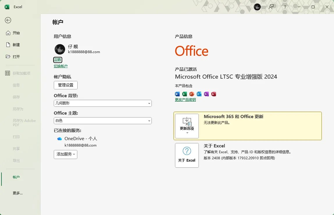Click 另存为 Adobe PDF in sidebar
Viewport: 334px width, 215px height.
click(24, 123)
